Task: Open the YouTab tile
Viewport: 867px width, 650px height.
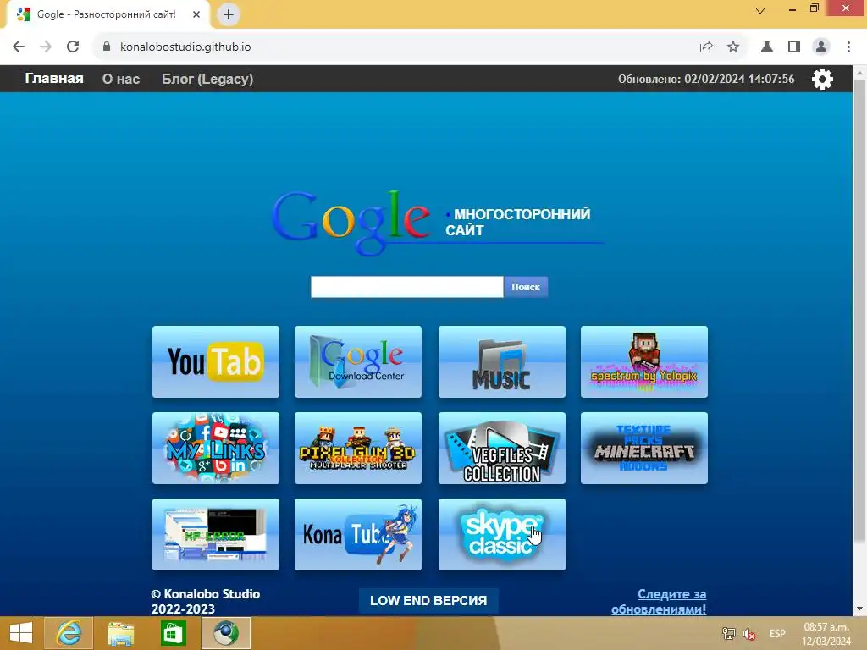Action: [216, 361]
